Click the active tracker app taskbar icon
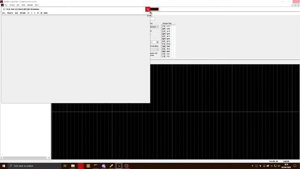Screen dimensions: 300x169 coord(119,166)
